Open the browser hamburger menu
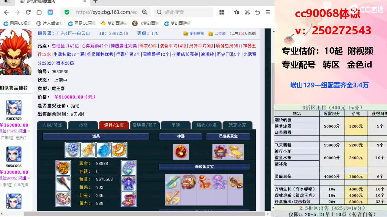The image size is (387, 217). [x=268, y=12]
